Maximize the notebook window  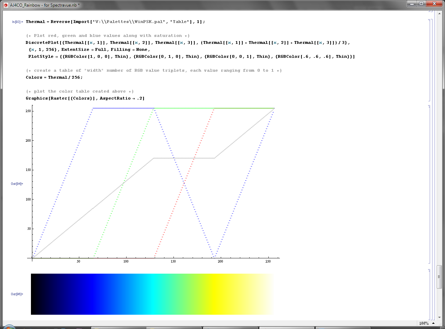(421, 4)
